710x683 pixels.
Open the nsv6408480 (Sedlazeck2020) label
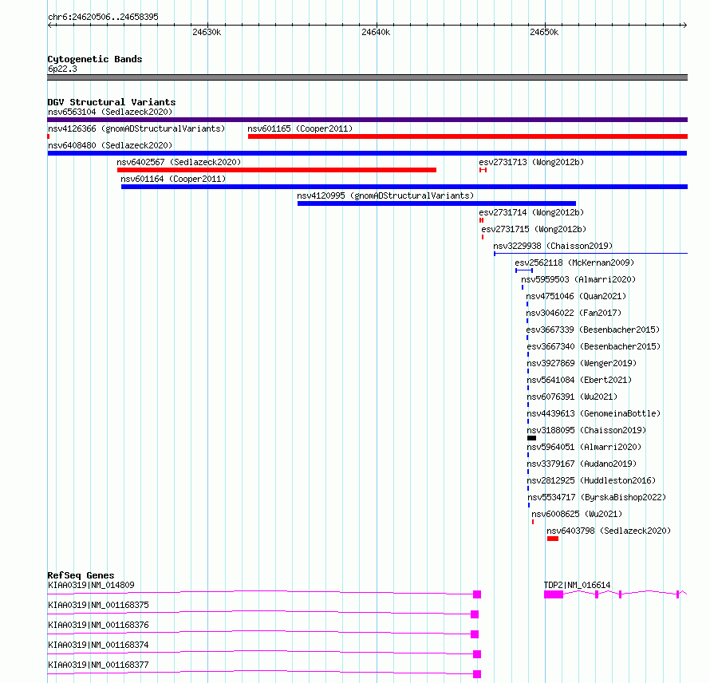(110, 145)
